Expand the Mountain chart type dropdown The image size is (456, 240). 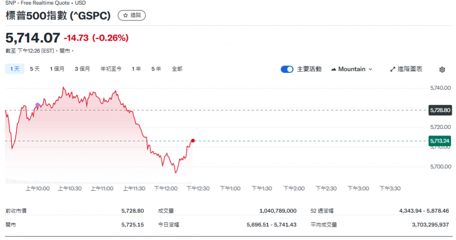[x=352, y=69]
